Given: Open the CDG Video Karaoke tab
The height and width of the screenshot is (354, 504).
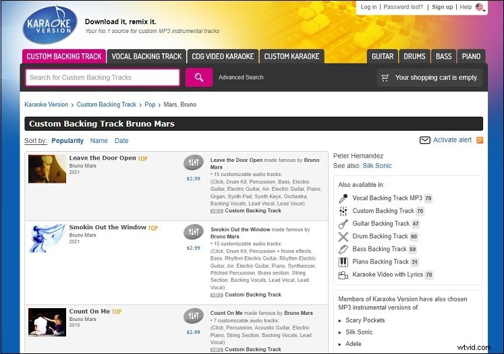Looking at the screenshot, I should [x=223, y=57].
